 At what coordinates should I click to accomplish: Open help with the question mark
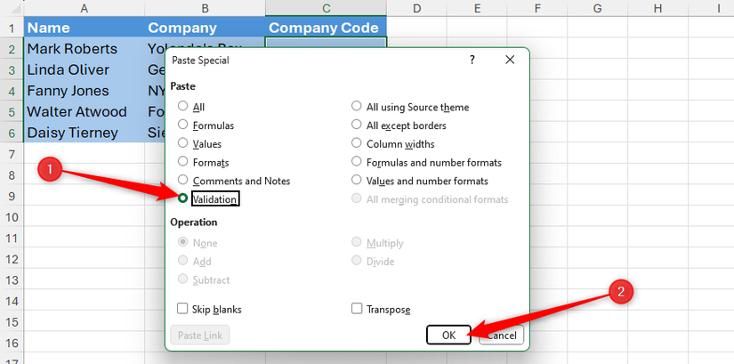click(472, 60)
